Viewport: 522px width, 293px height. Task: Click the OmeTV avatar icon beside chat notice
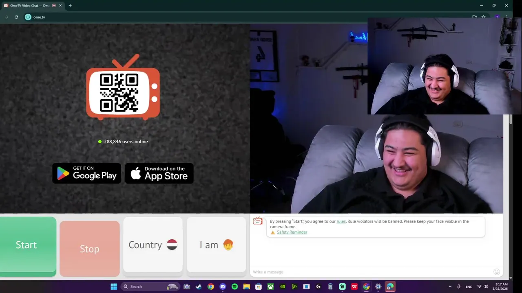point(257,221)
